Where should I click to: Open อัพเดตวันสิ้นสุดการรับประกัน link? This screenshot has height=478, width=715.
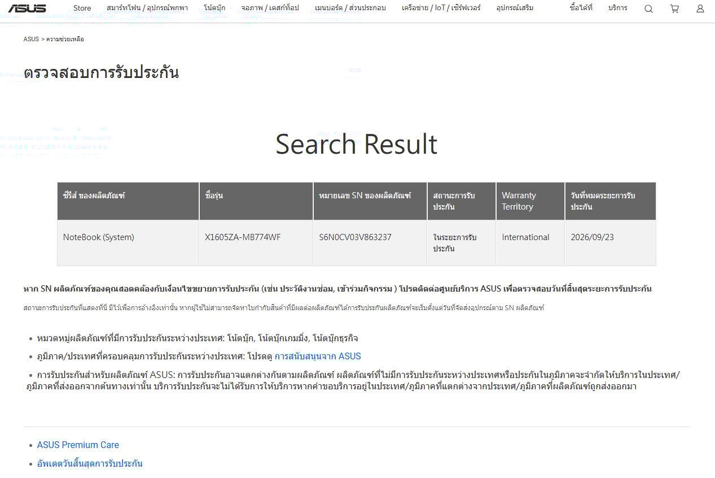(x=90, y=463)
